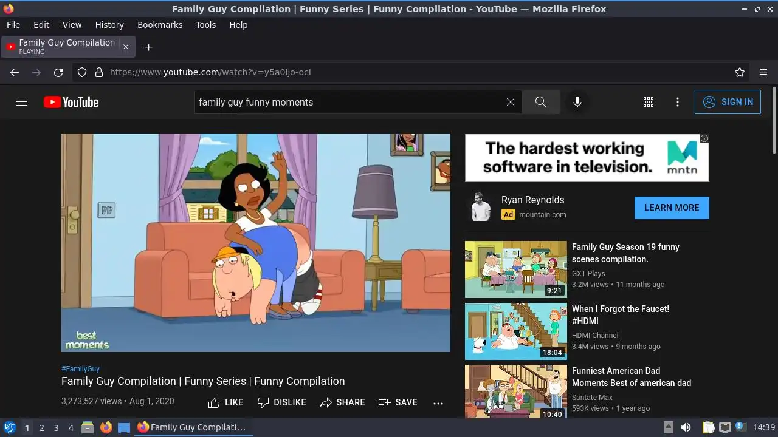Screen dimensions: 778x437
Task: Open the YouTube apps grid
Action: (649, 102)
